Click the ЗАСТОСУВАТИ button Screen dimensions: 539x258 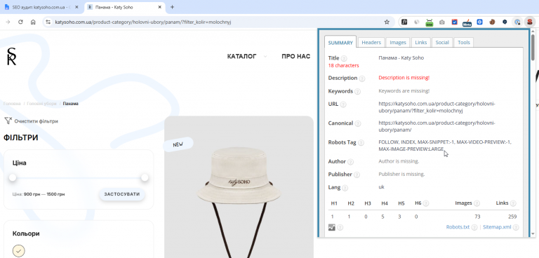click(122, 194)
